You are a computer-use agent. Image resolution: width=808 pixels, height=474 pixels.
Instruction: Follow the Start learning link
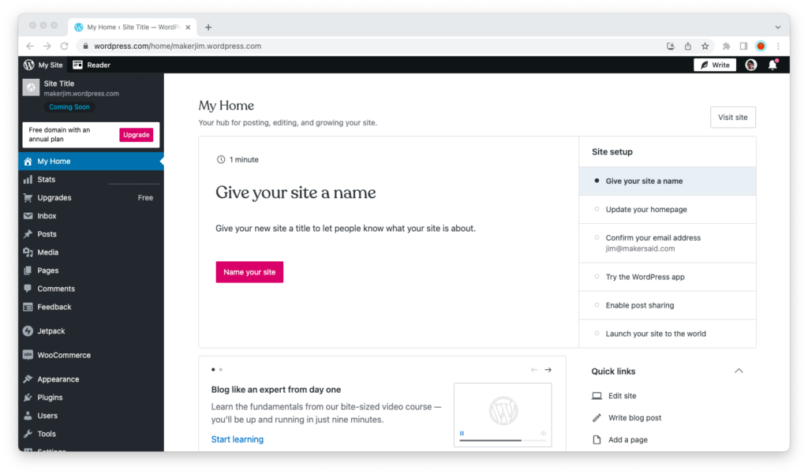(x=237, y=439)
